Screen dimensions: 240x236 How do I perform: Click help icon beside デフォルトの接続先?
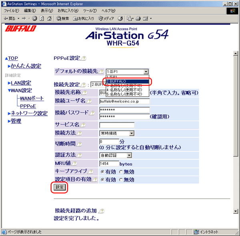(x=101, y=71)
